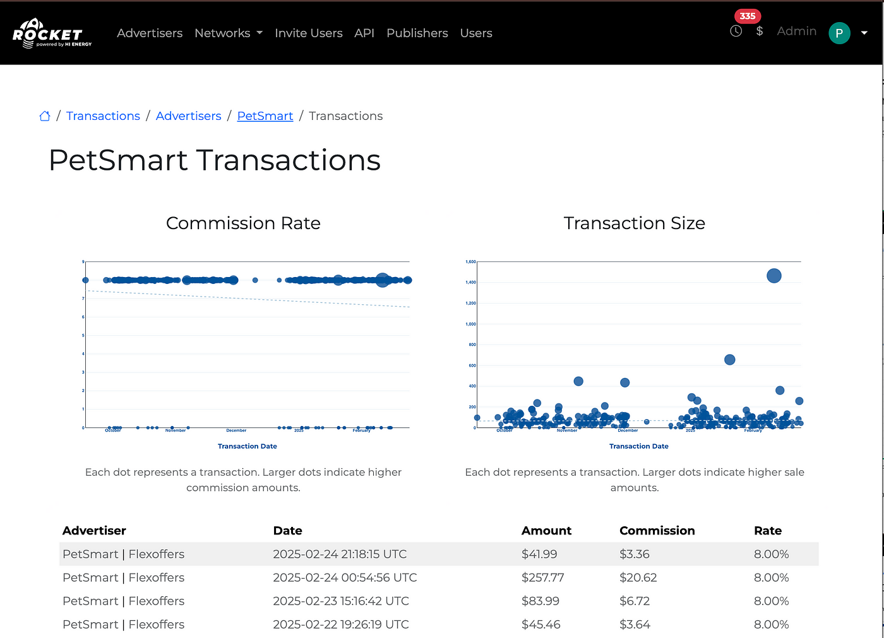The image size is (884, 638).
Task: Click the $45.46 amount cell
Action: click(541, 624)
